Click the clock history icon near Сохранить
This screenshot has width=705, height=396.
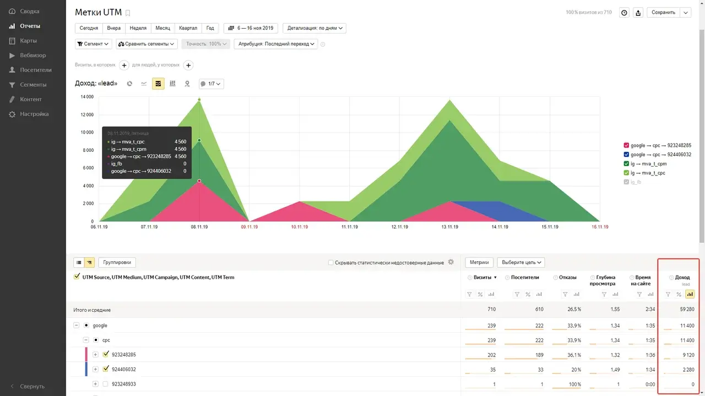point(624,13)
